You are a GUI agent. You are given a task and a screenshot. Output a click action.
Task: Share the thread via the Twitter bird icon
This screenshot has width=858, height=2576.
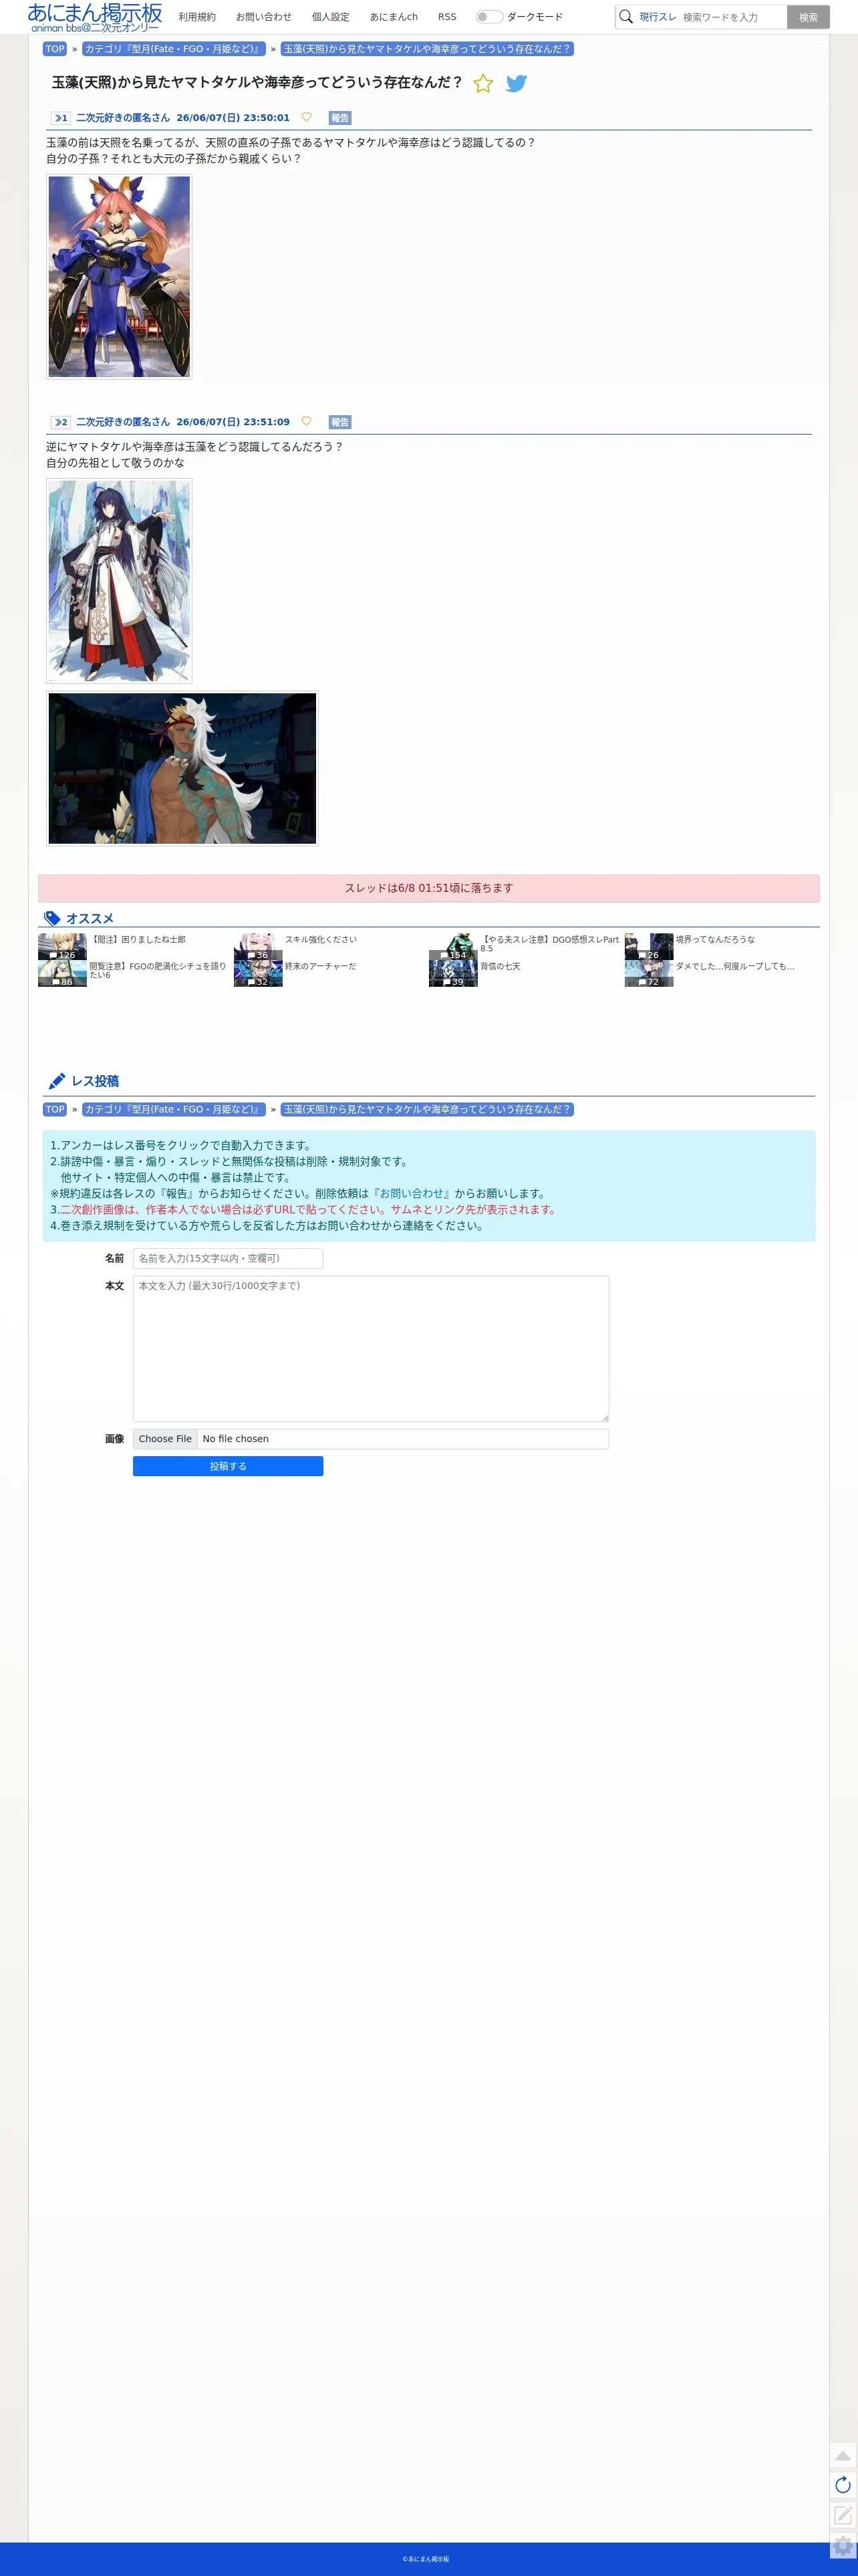(x=516, y=84)
